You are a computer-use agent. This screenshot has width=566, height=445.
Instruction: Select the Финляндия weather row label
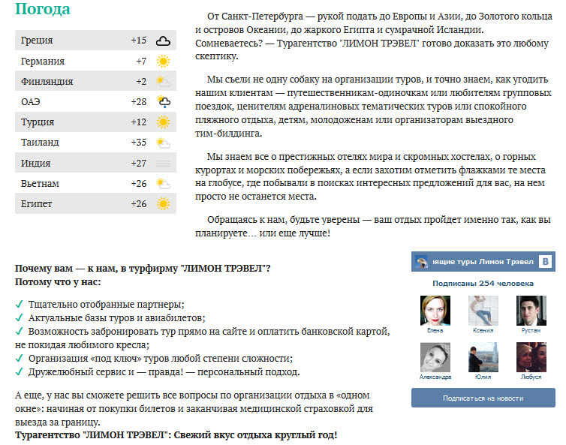click(47, 82)
